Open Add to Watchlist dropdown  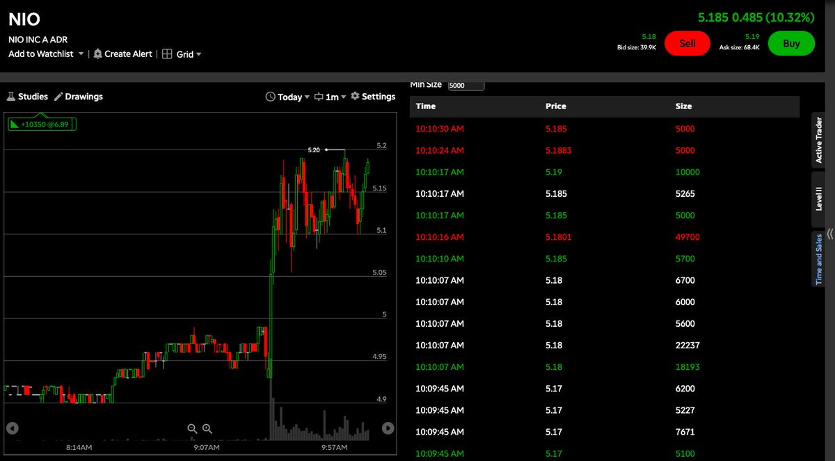coord(46,54)
